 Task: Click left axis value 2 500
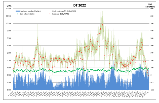pos(9,82)
